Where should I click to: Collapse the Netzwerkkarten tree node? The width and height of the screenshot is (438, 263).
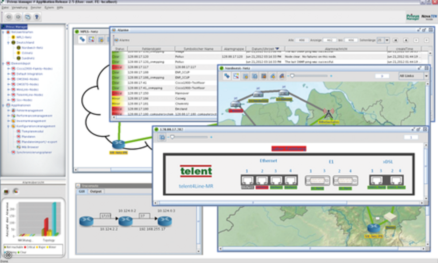coord(3,32)
